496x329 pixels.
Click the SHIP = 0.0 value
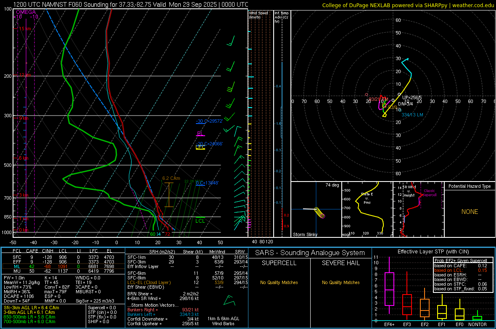click(98, 321)
